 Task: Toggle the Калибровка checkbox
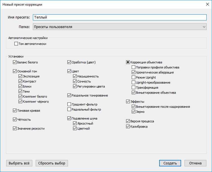pyautogui.click(x=128, y=126)
